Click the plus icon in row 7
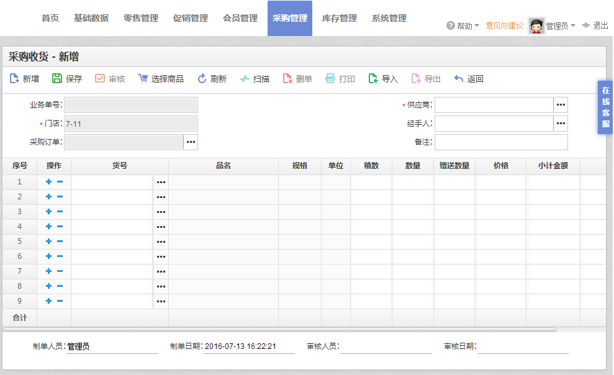The width and height of the screenshot is (614, 375). tap(48, 271)
